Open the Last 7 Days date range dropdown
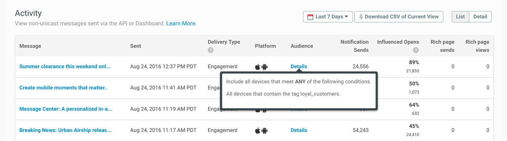The height and width of the screenshot is (141, 507). point(328,17)
